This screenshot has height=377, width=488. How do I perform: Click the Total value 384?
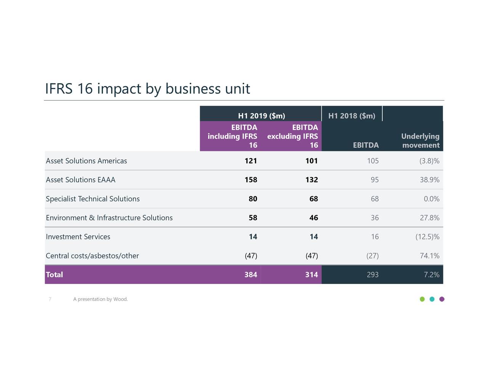(x=251, y=274)
